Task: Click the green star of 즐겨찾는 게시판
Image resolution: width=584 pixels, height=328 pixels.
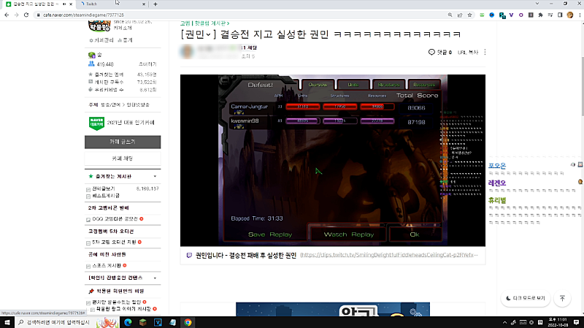Action: [91, 176]
